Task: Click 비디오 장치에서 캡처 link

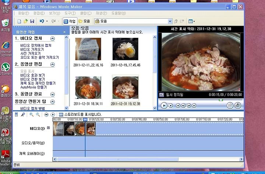Action: coord(36,45)
